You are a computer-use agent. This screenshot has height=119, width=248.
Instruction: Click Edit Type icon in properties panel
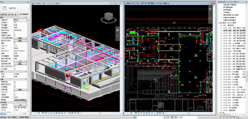pyautogui.click(x=20, y=14)
